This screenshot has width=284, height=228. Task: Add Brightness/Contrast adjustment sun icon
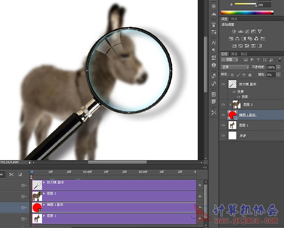pos(234,31)
